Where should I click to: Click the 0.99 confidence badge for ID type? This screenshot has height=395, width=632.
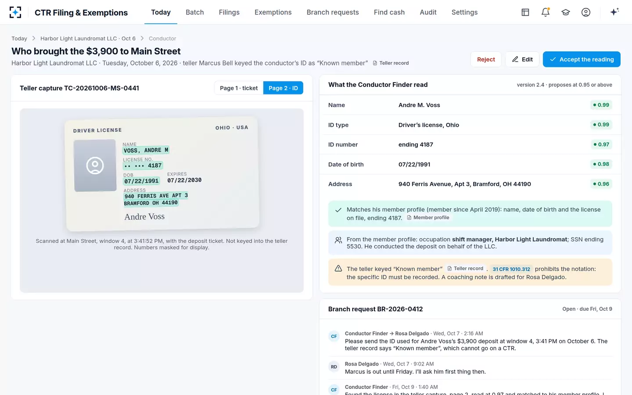point(601,125)
